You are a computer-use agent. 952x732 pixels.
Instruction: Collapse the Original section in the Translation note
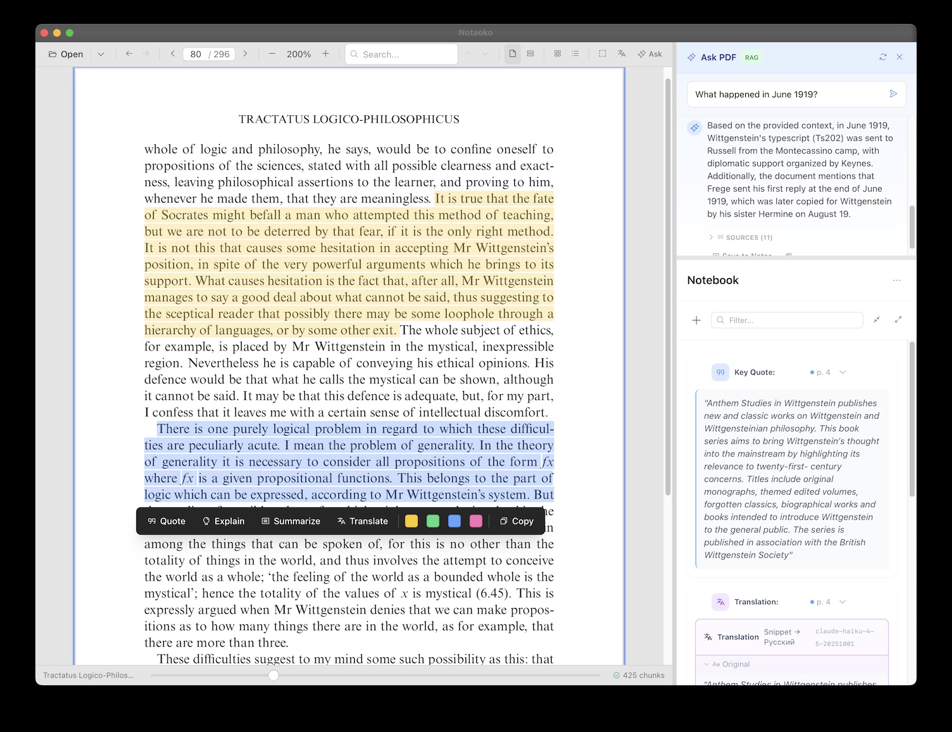[x=707, y=664]
